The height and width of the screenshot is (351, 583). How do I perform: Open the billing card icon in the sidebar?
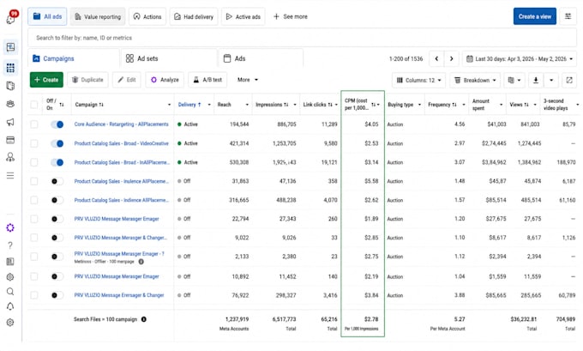click(x=10, y=140)
